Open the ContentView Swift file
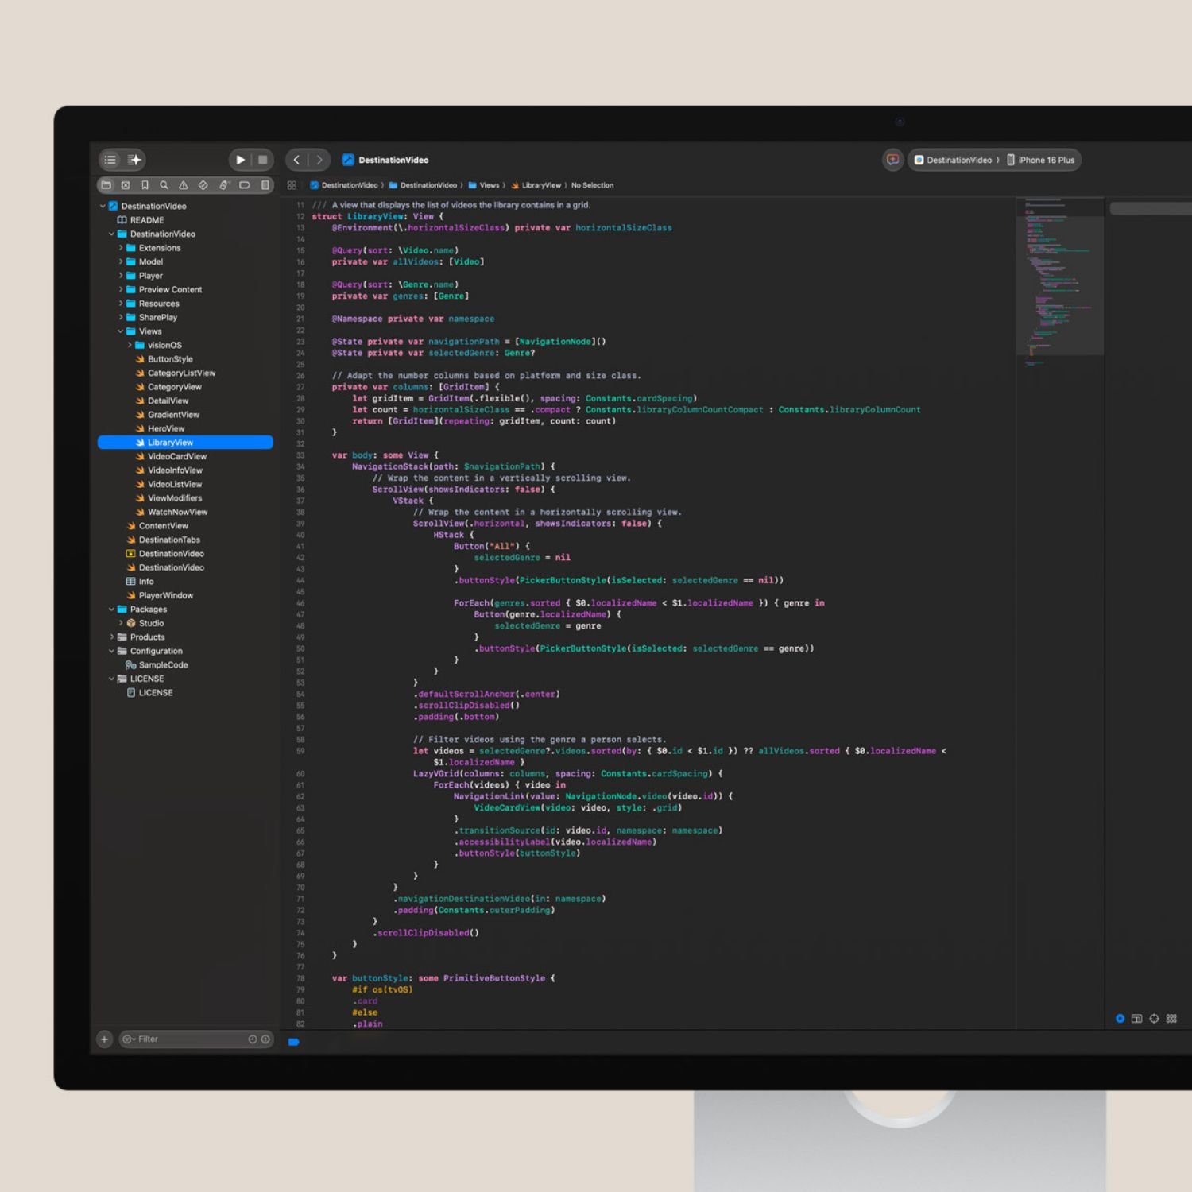The height and width of the screenshot is (1192, 1192). pos(157,526)
